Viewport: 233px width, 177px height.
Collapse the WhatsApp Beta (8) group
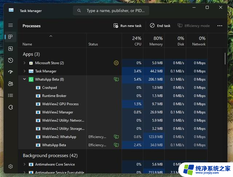(24, 79)
